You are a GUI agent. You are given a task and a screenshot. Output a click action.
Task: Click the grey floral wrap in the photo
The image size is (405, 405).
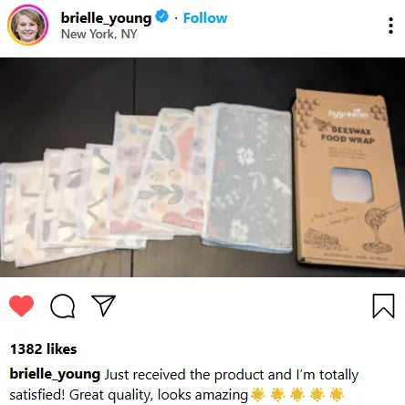(x=248, y=176)
